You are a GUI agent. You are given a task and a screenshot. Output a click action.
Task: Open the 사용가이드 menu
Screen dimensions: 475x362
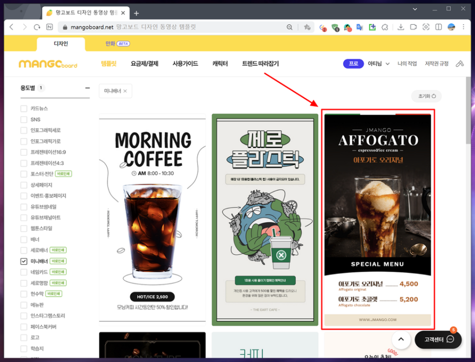coord(185,63)
